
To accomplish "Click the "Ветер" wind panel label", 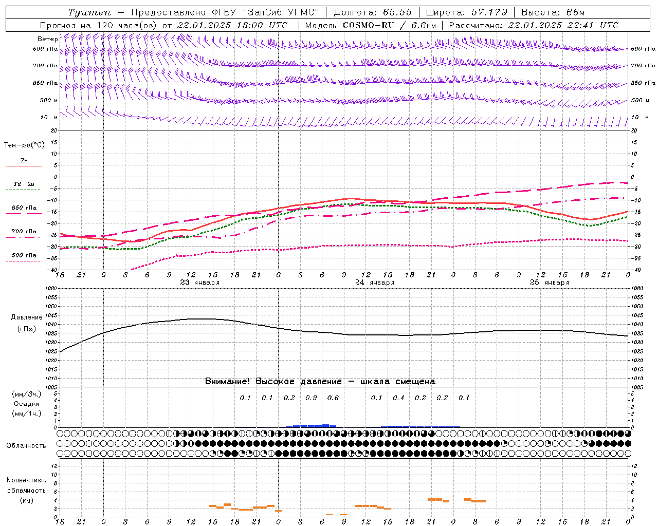I will 47,39.
